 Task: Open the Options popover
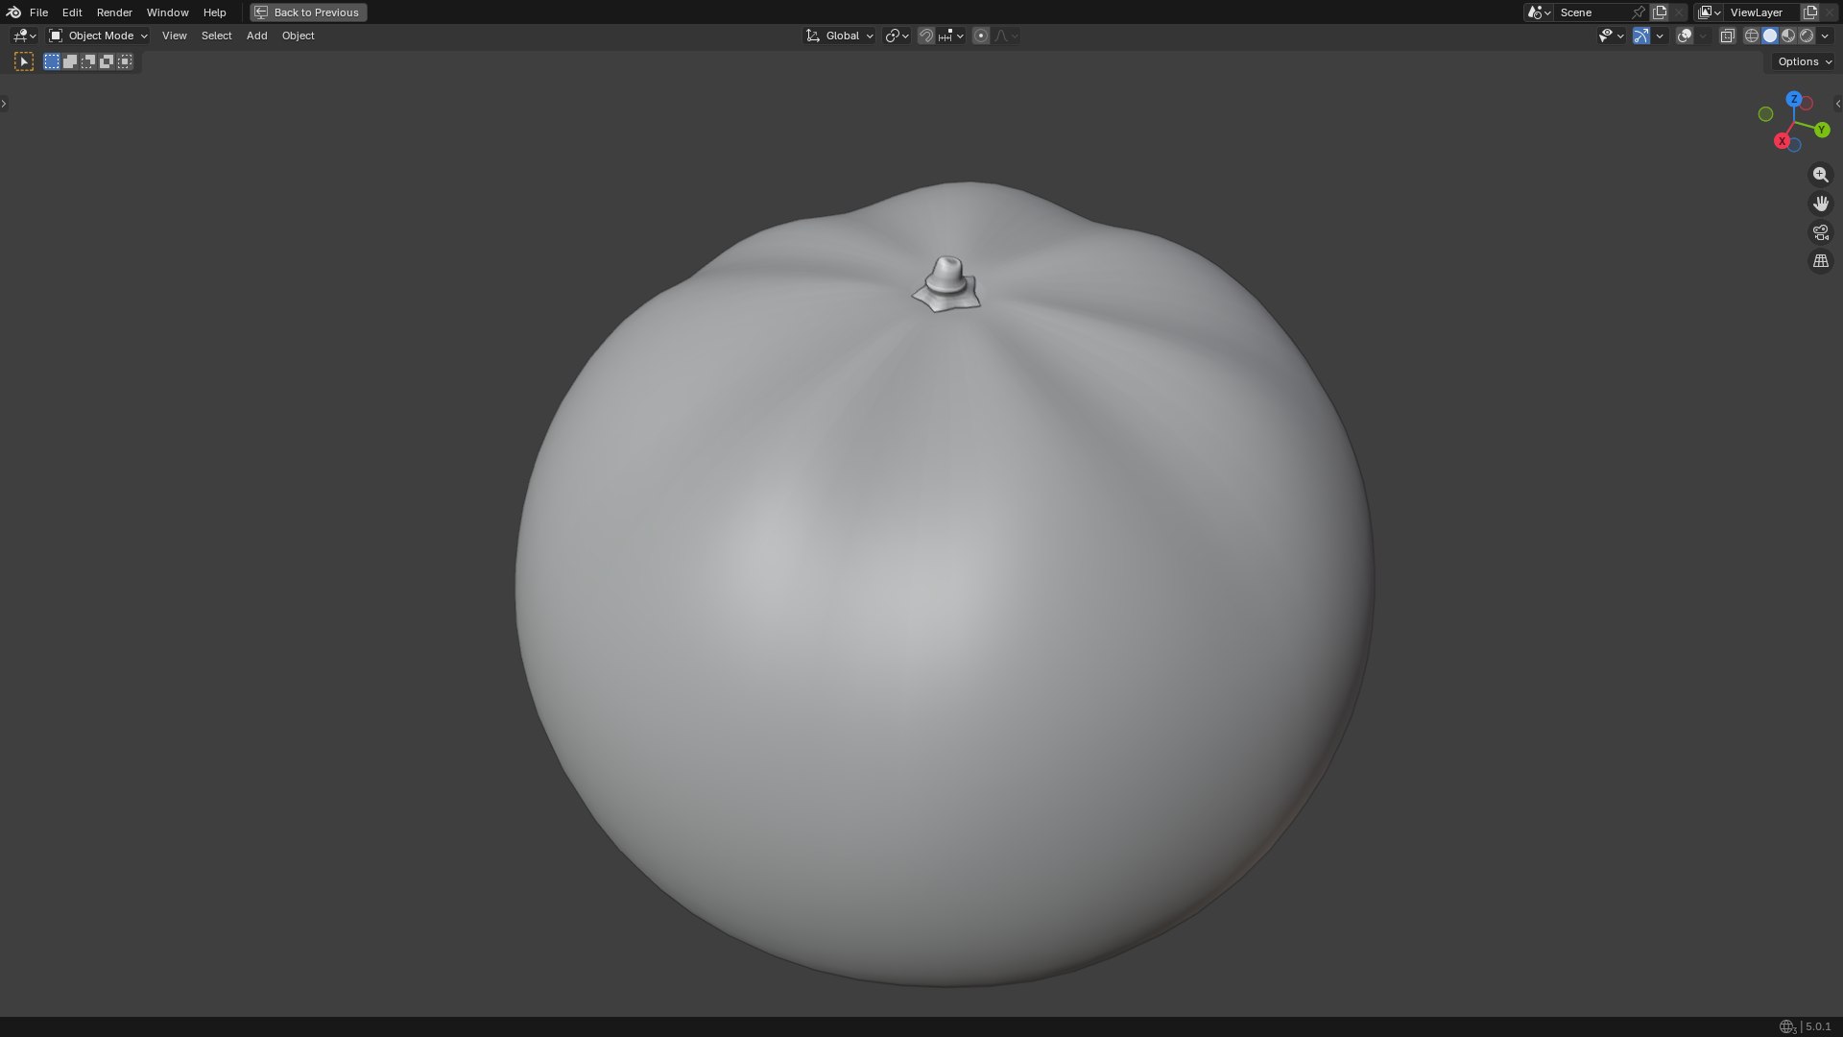coord(1805,61)
